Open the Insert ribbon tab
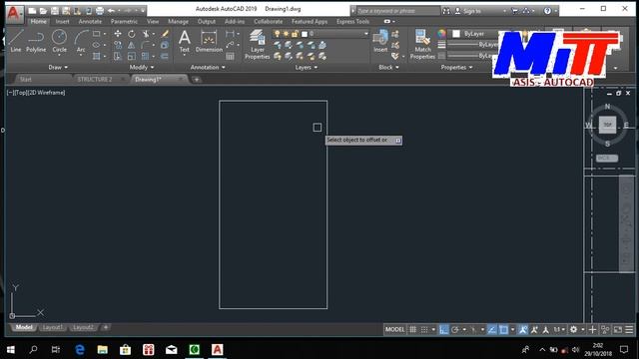 tap(62, 21)
